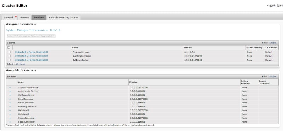Click the partially visible Cancel button
This screenshot has height=131, width=283.
click(x=280, y=6)
